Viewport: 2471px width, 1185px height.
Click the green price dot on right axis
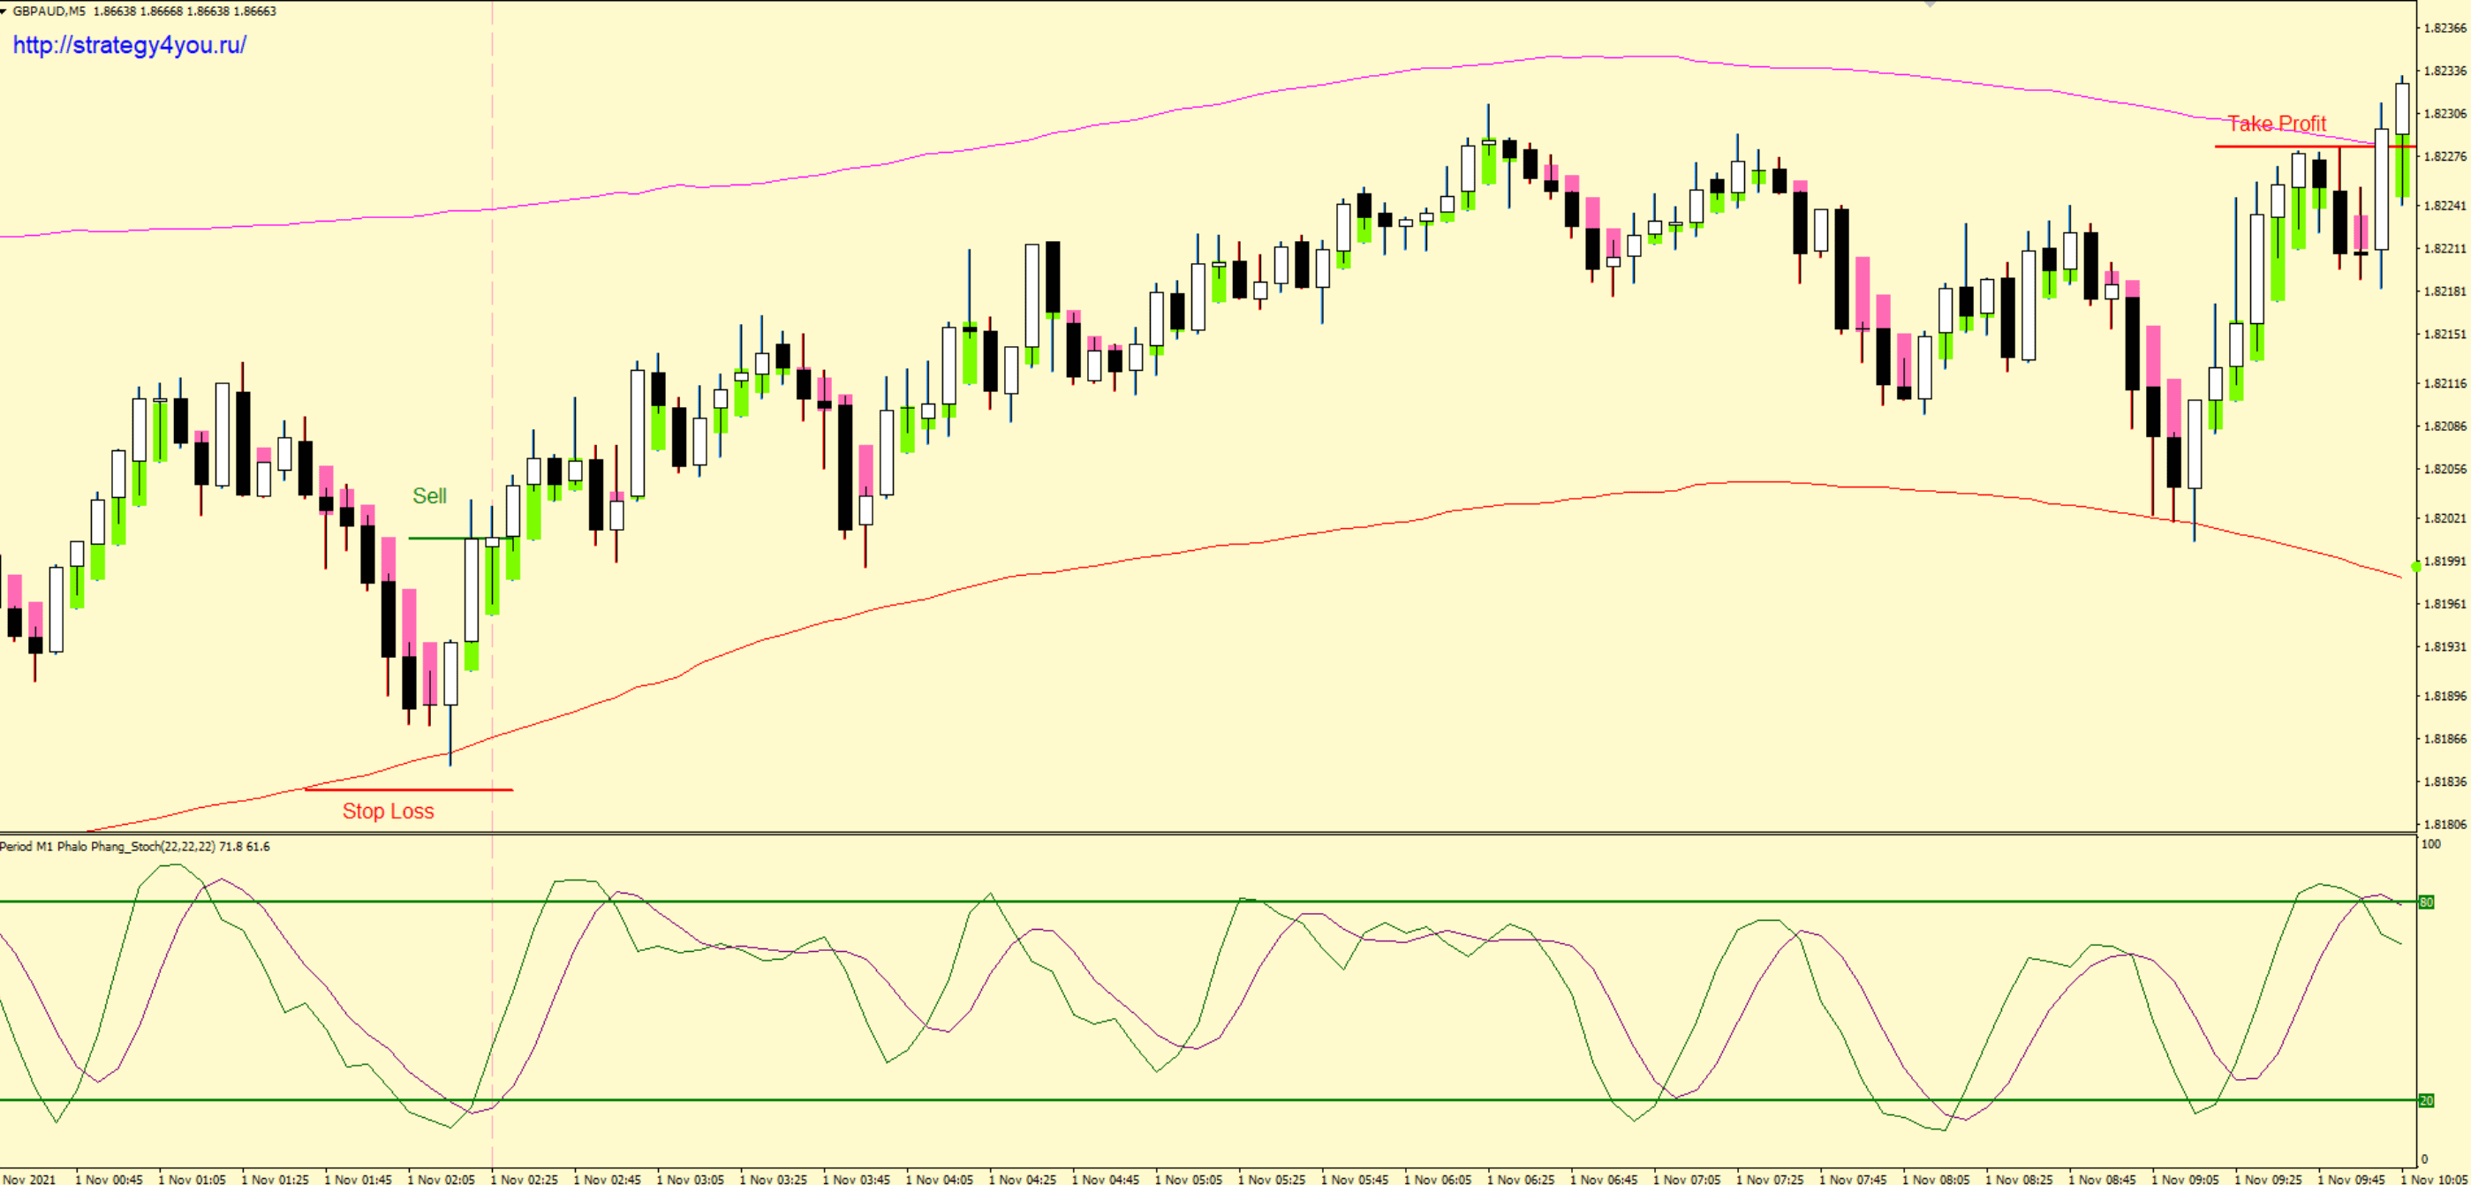click(2416, 567)
